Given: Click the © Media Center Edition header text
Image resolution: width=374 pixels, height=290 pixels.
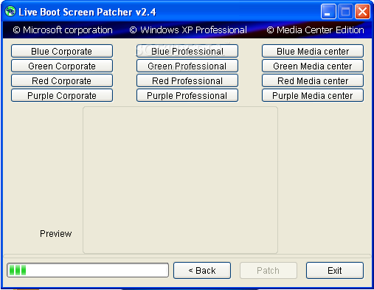Looking at the screenshot, I should pos(315,30).
